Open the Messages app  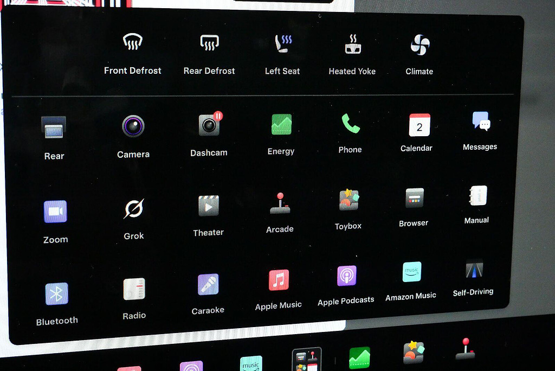pyautogui.click(x=480, y=131)
